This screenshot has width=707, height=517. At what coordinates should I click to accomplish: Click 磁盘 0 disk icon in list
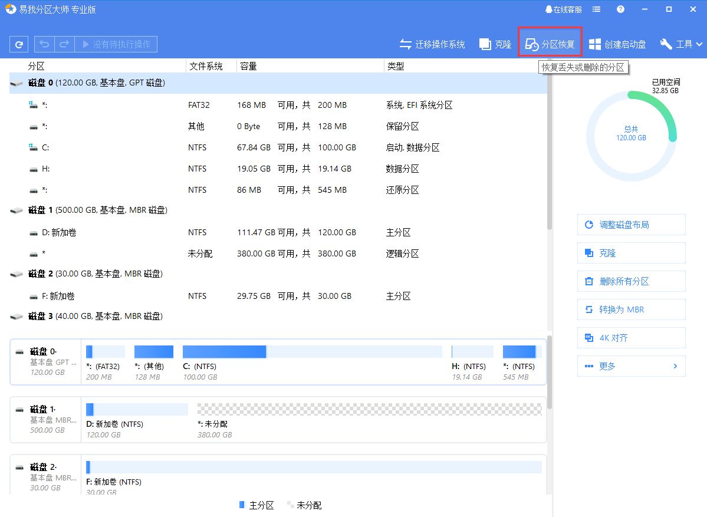click(x=17, y=83)
